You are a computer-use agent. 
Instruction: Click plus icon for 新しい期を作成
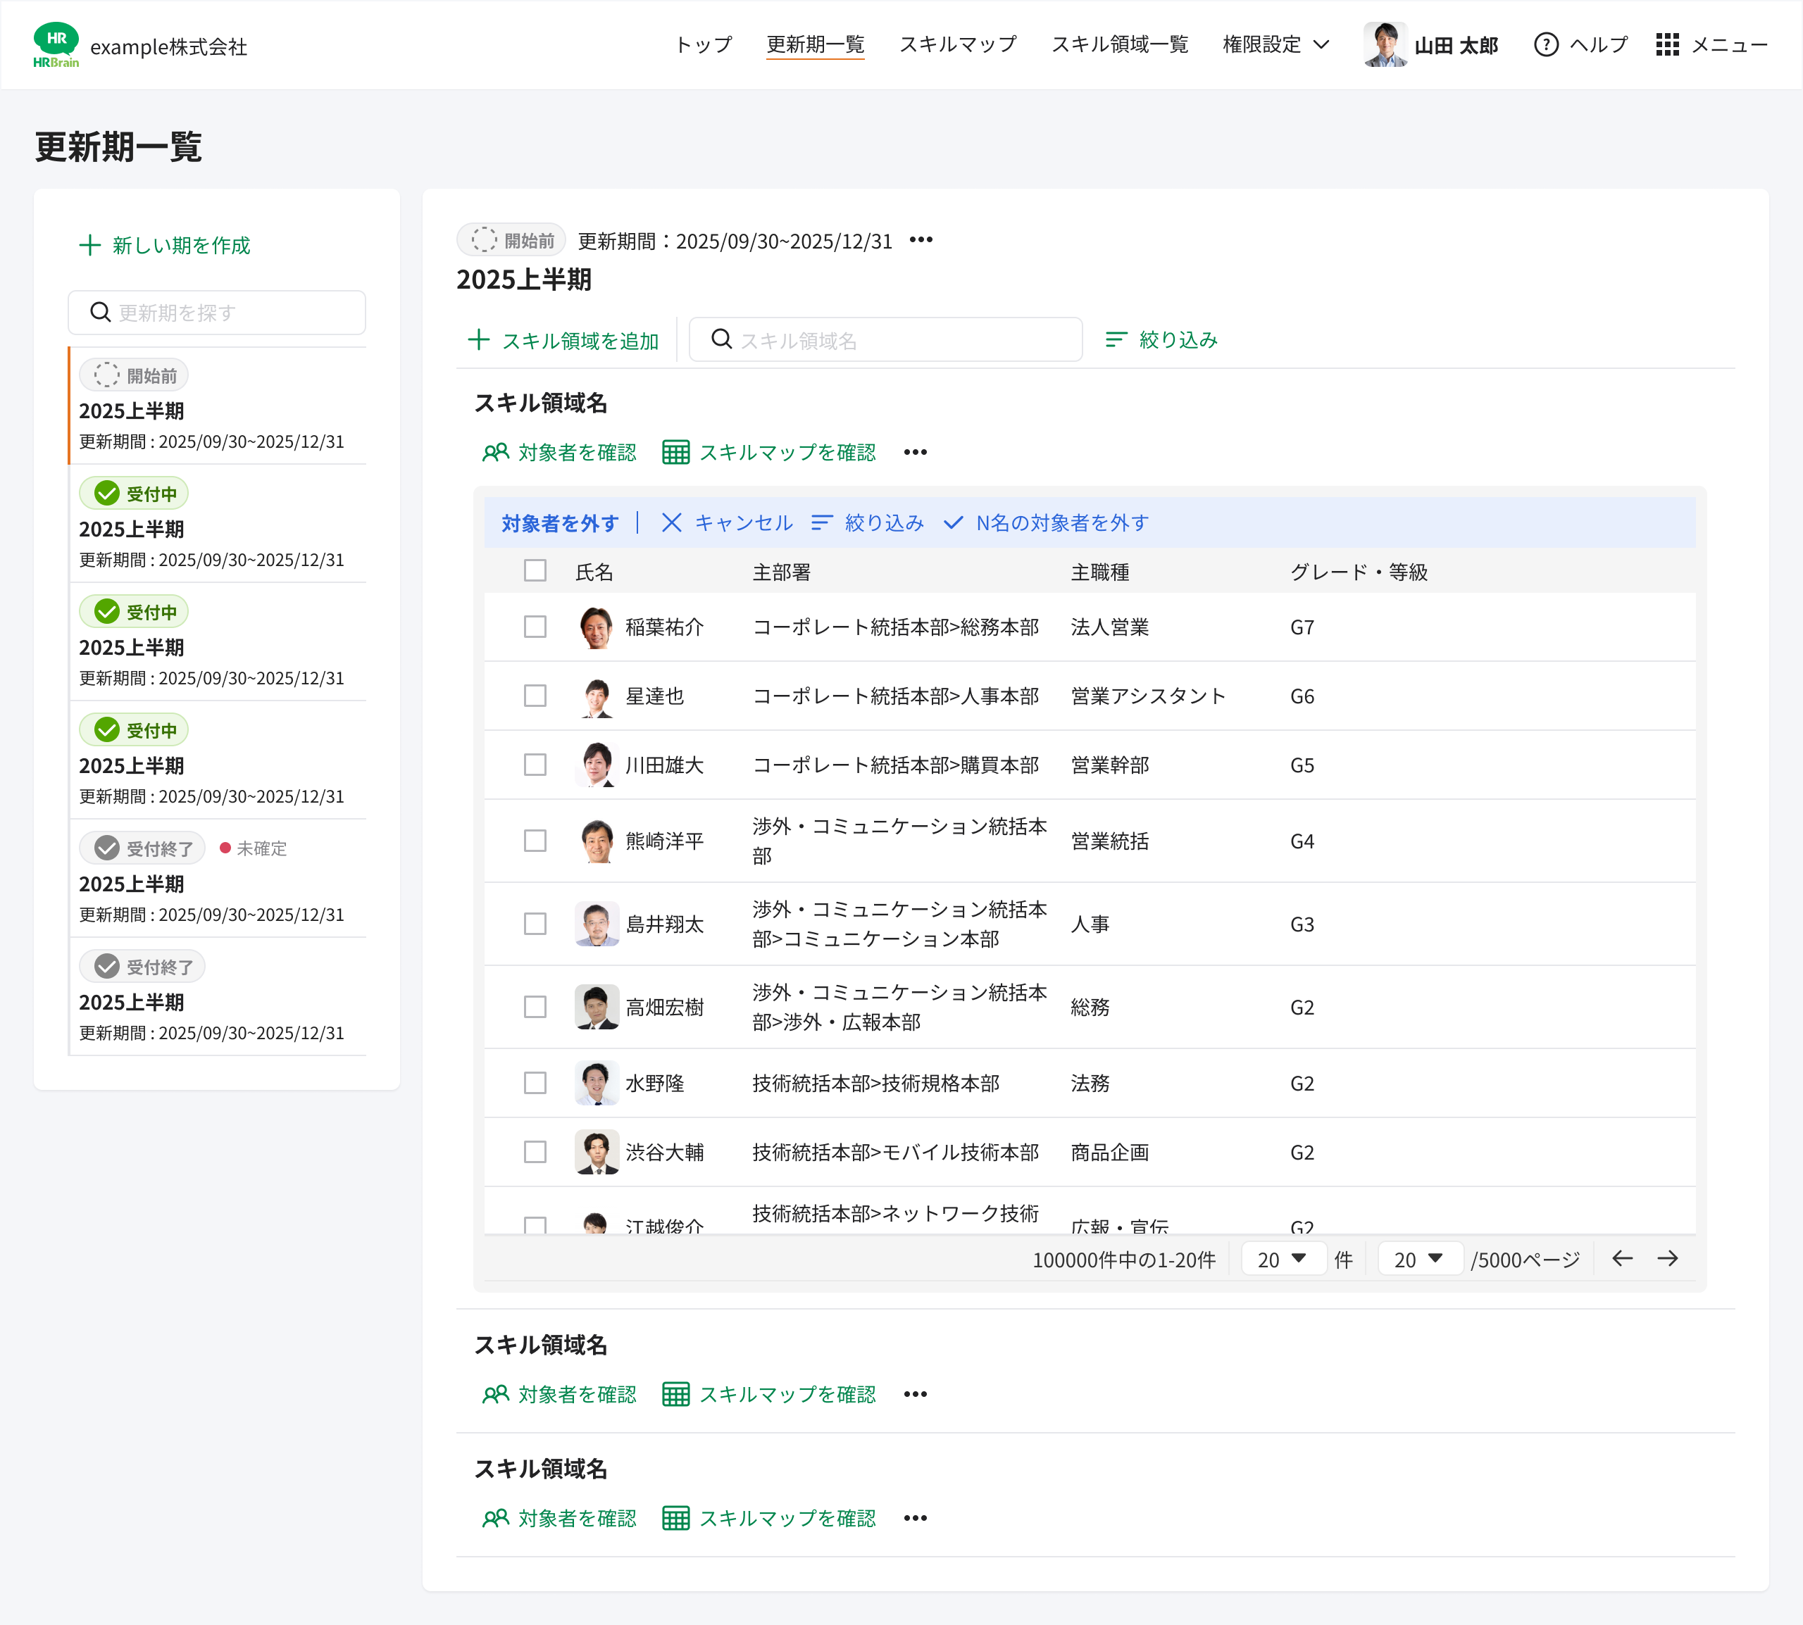point(90,246)
